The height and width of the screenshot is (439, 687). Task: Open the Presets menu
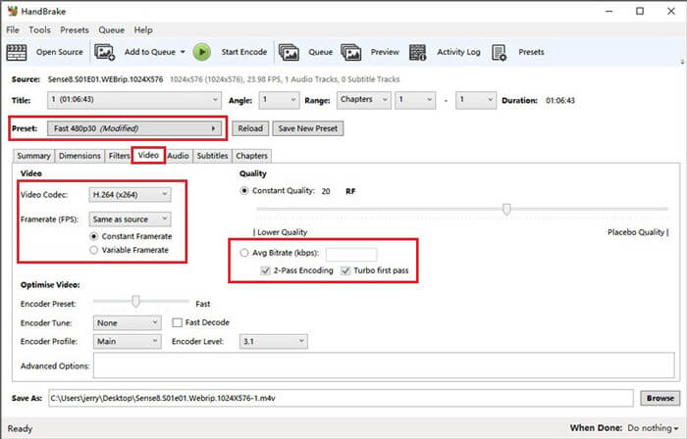(75, 30)
